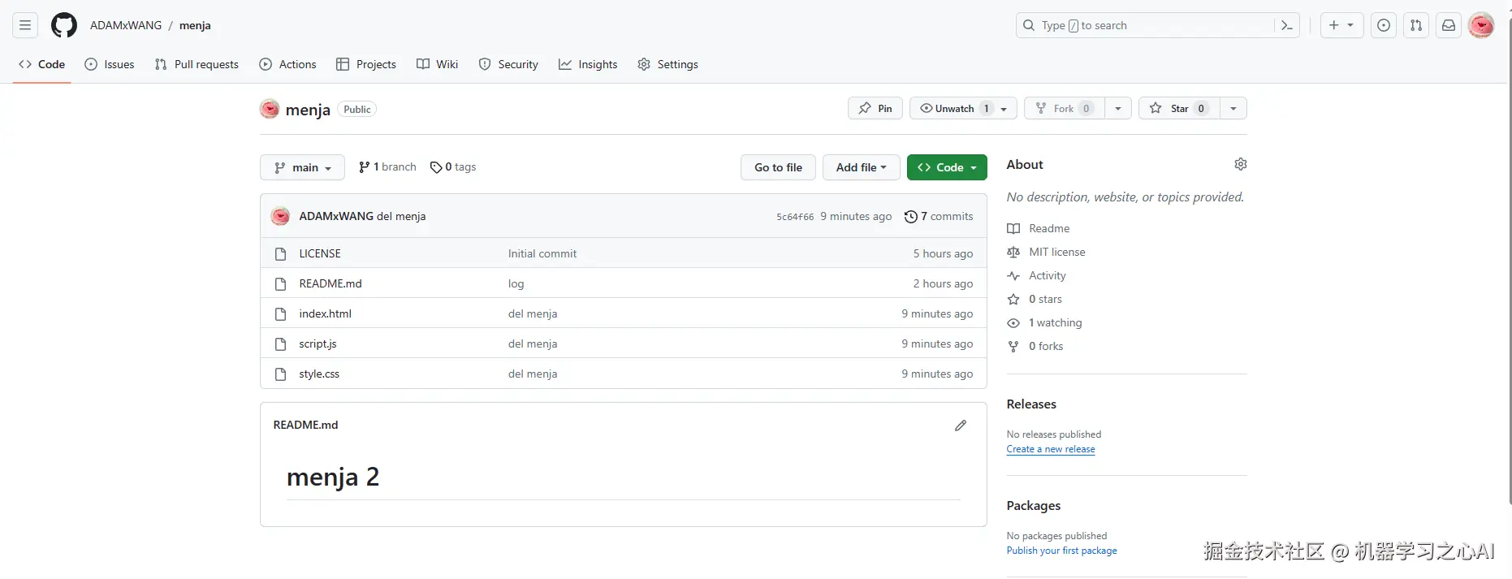
Task: Click Publish your first package link
Action: point(1061,551)
